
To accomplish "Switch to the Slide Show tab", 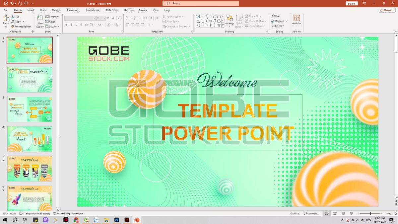I will pyautogui.click(x=112, y=10).
